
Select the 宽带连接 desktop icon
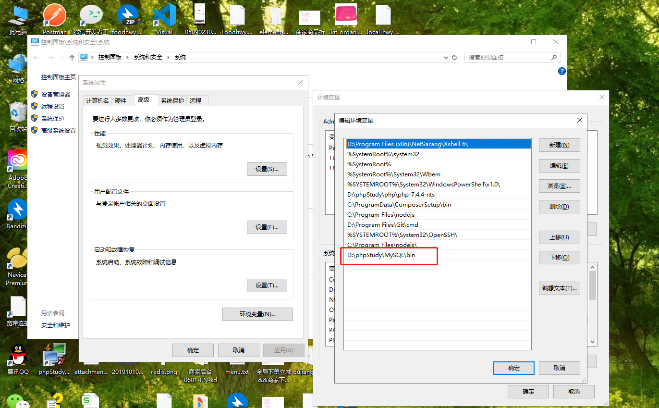18,311
